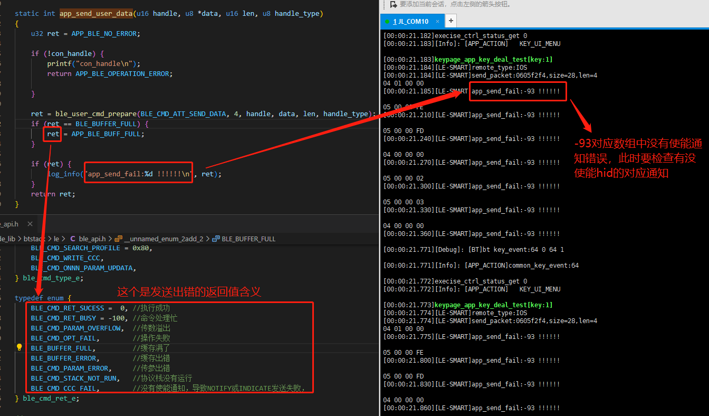Click the ble_cmd_ret_e type name

[x=49, y=398]
